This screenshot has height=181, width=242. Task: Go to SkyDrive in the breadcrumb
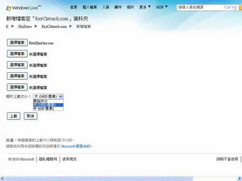pos(25,27)
